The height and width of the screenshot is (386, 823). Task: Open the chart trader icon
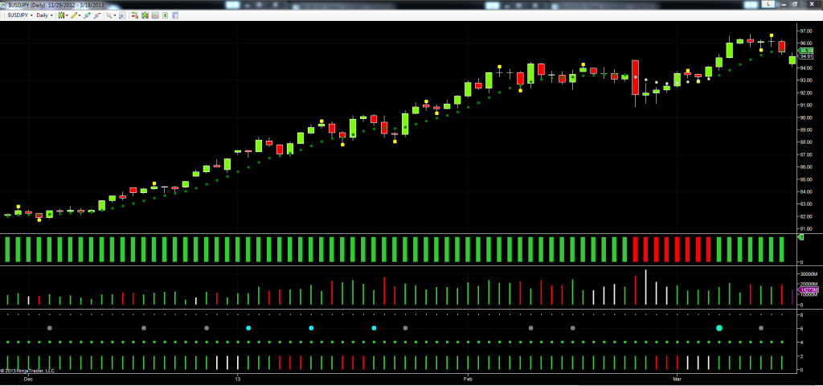(134, 15)
